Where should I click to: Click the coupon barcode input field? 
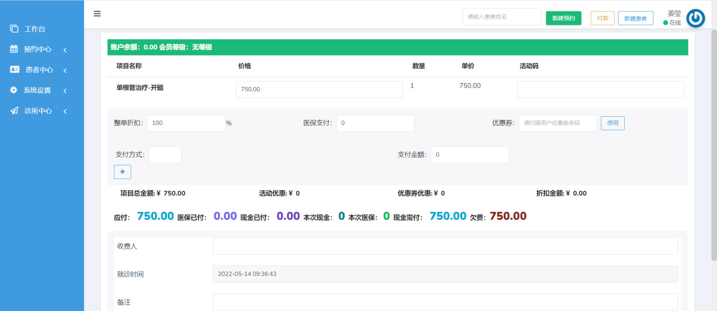click(558, 123)
